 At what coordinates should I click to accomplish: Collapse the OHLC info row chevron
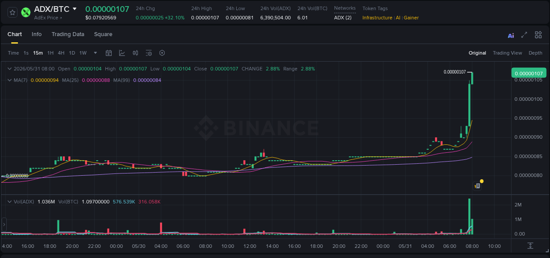pos(10,69)
